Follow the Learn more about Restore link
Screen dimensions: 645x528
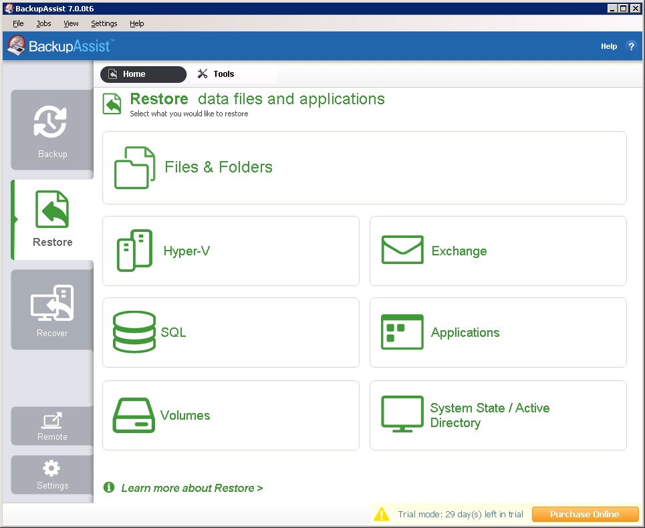[x=192, y=488]
